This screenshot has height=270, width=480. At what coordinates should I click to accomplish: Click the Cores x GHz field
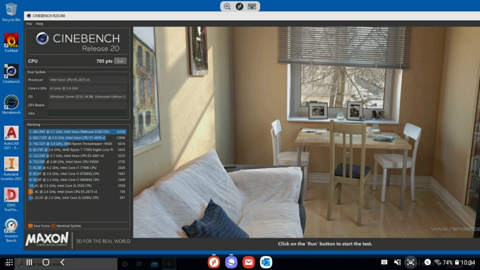pos(87,88)
